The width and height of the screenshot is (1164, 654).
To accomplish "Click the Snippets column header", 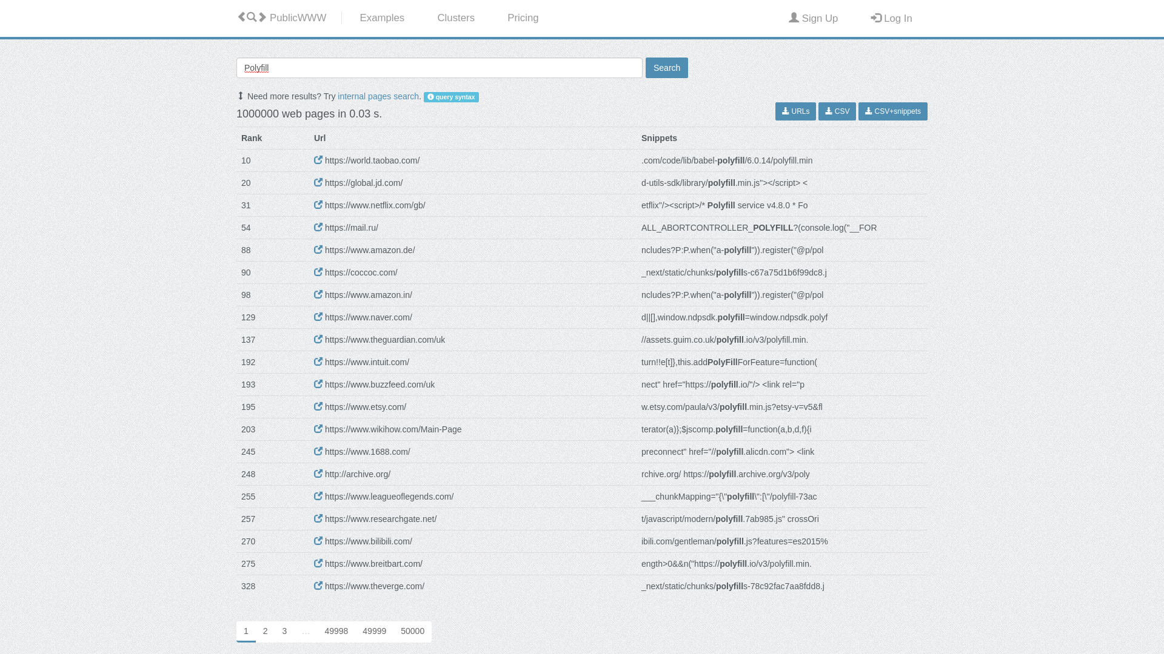I will [x=659, y=138].
